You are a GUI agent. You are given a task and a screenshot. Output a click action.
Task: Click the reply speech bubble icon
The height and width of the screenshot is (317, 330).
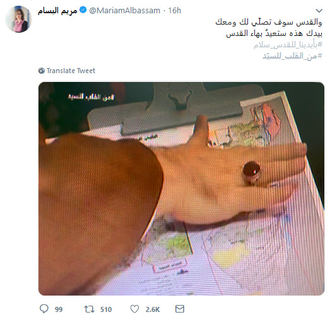tap(44, 309)
